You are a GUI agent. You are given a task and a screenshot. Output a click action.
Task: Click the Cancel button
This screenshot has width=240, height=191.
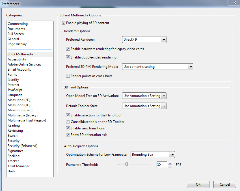click(x=225, y=185)
